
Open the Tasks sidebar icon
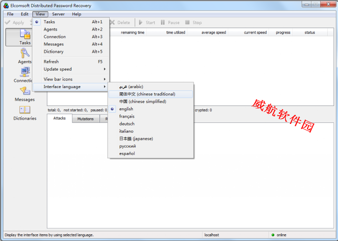[x=25, y=34]
